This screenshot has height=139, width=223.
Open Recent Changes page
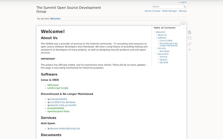tap(152, 11)
